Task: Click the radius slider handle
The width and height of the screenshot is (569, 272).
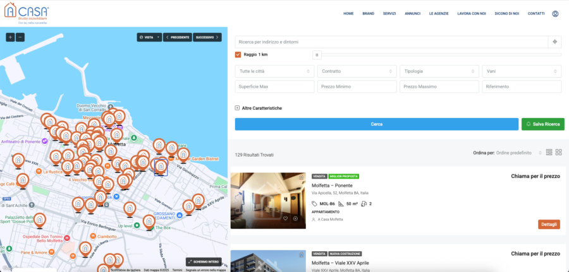Action: coord(317,55)
